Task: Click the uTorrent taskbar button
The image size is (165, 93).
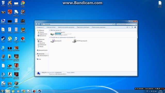Action: tap(13, 91)
